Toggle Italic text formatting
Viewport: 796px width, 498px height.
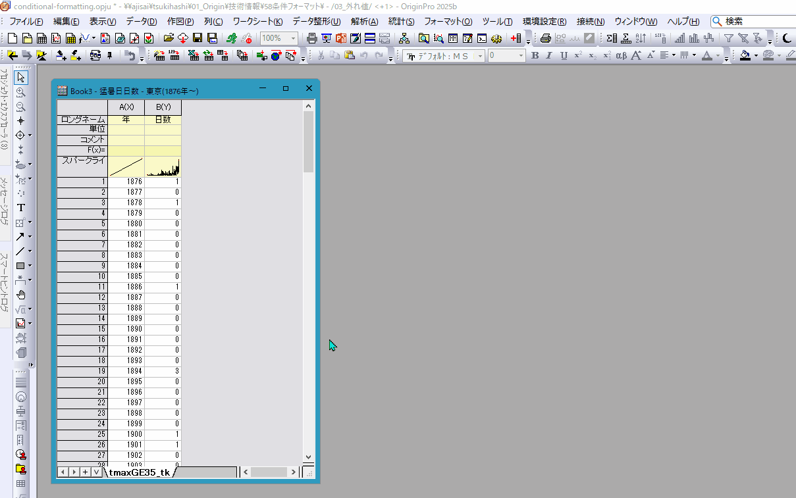coord(549,56)
